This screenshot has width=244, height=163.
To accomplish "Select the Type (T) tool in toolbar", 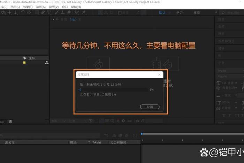I will pos(49,12).
